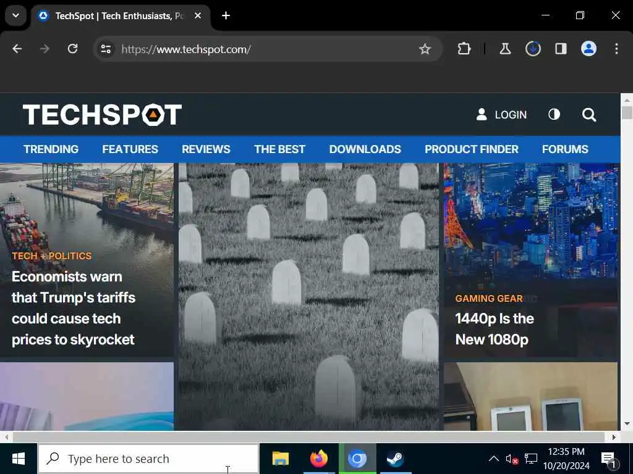633x474 pixels.
Task: Open the browser three-dot menu
Action: click(x=616, y=49)
